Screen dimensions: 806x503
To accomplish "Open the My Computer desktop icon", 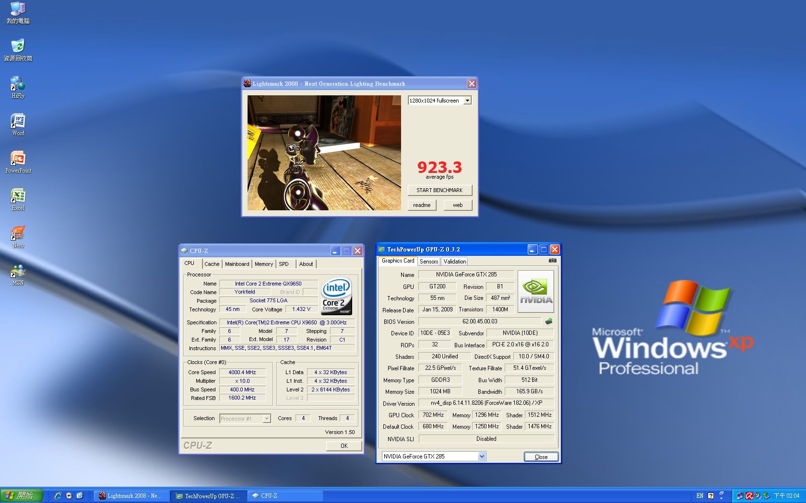I will coord(18,12).
